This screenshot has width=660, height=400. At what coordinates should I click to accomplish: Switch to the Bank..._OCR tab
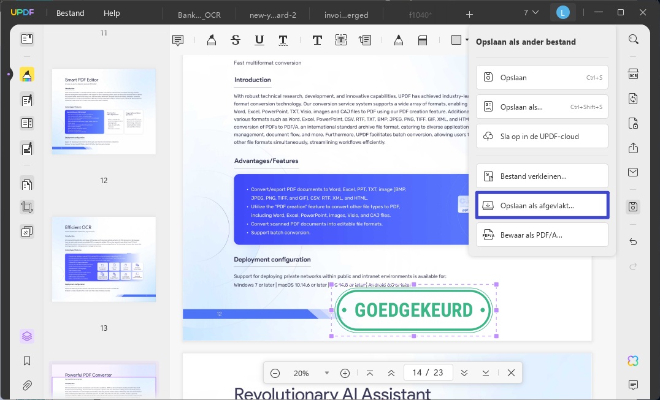tap(199, 15)
